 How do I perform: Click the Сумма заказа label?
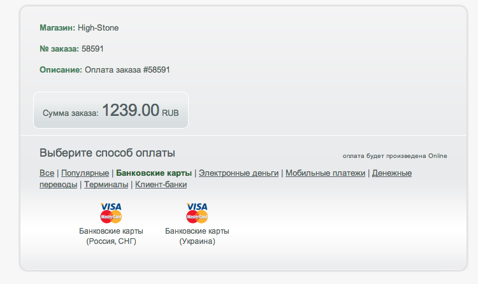coord(70,113)
